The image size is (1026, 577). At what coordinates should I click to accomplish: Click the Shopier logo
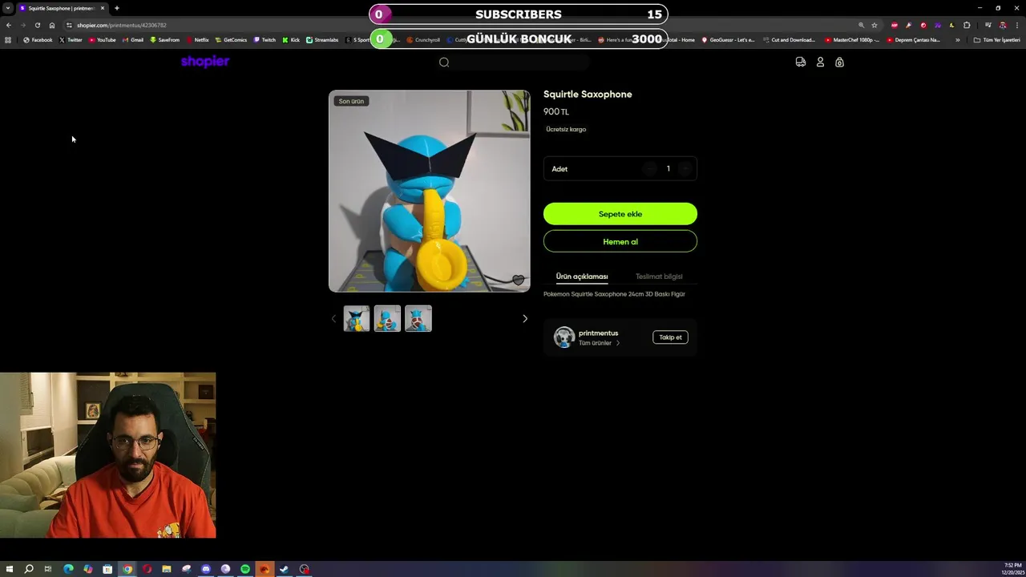tap(205, 62)
